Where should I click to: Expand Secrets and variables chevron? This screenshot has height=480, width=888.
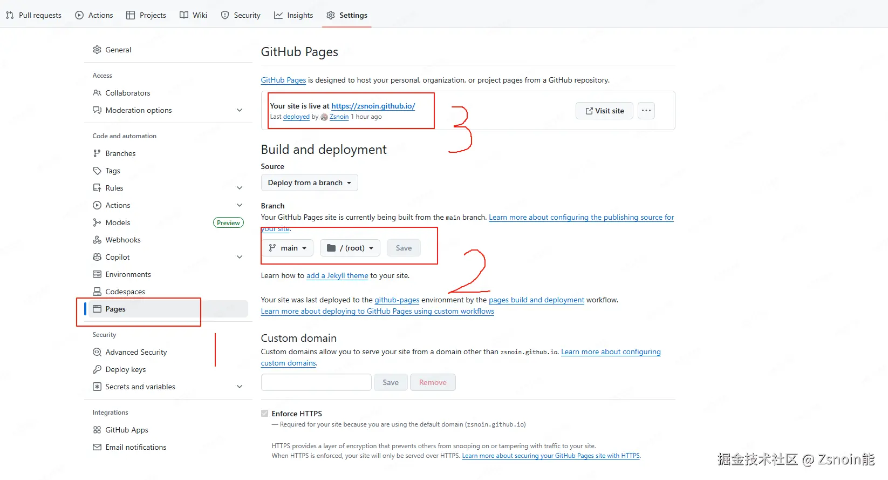point(240,387)
